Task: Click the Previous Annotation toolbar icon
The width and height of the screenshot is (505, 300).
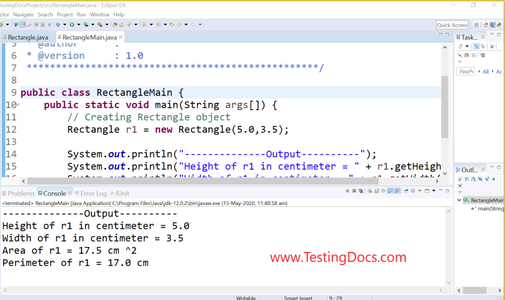Action: click(158, 24)
